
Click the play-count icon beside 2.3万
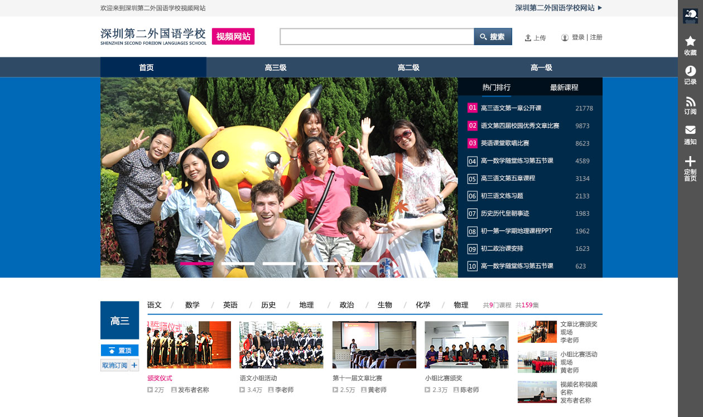[428, 390]
